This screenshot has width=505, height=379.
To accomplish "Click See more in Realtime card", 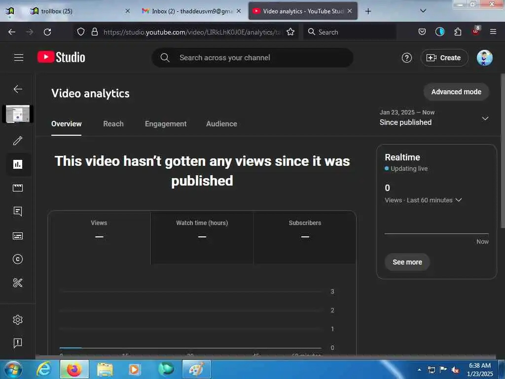I will [407, 262].
